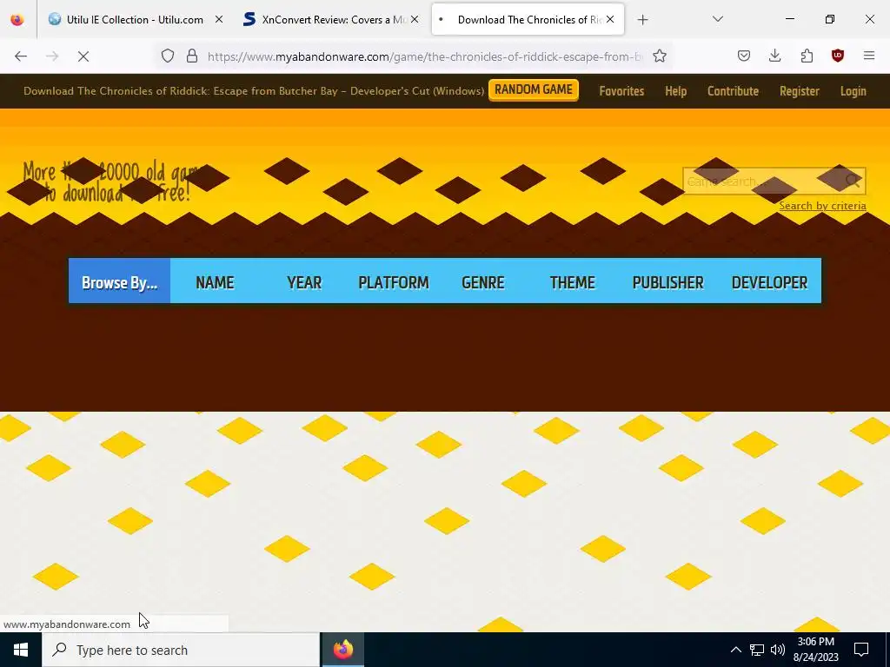Image resolution: width=890 pixels, height=667 pixels.
Task: Expand the list all tabs chevron
Action: 718,19
